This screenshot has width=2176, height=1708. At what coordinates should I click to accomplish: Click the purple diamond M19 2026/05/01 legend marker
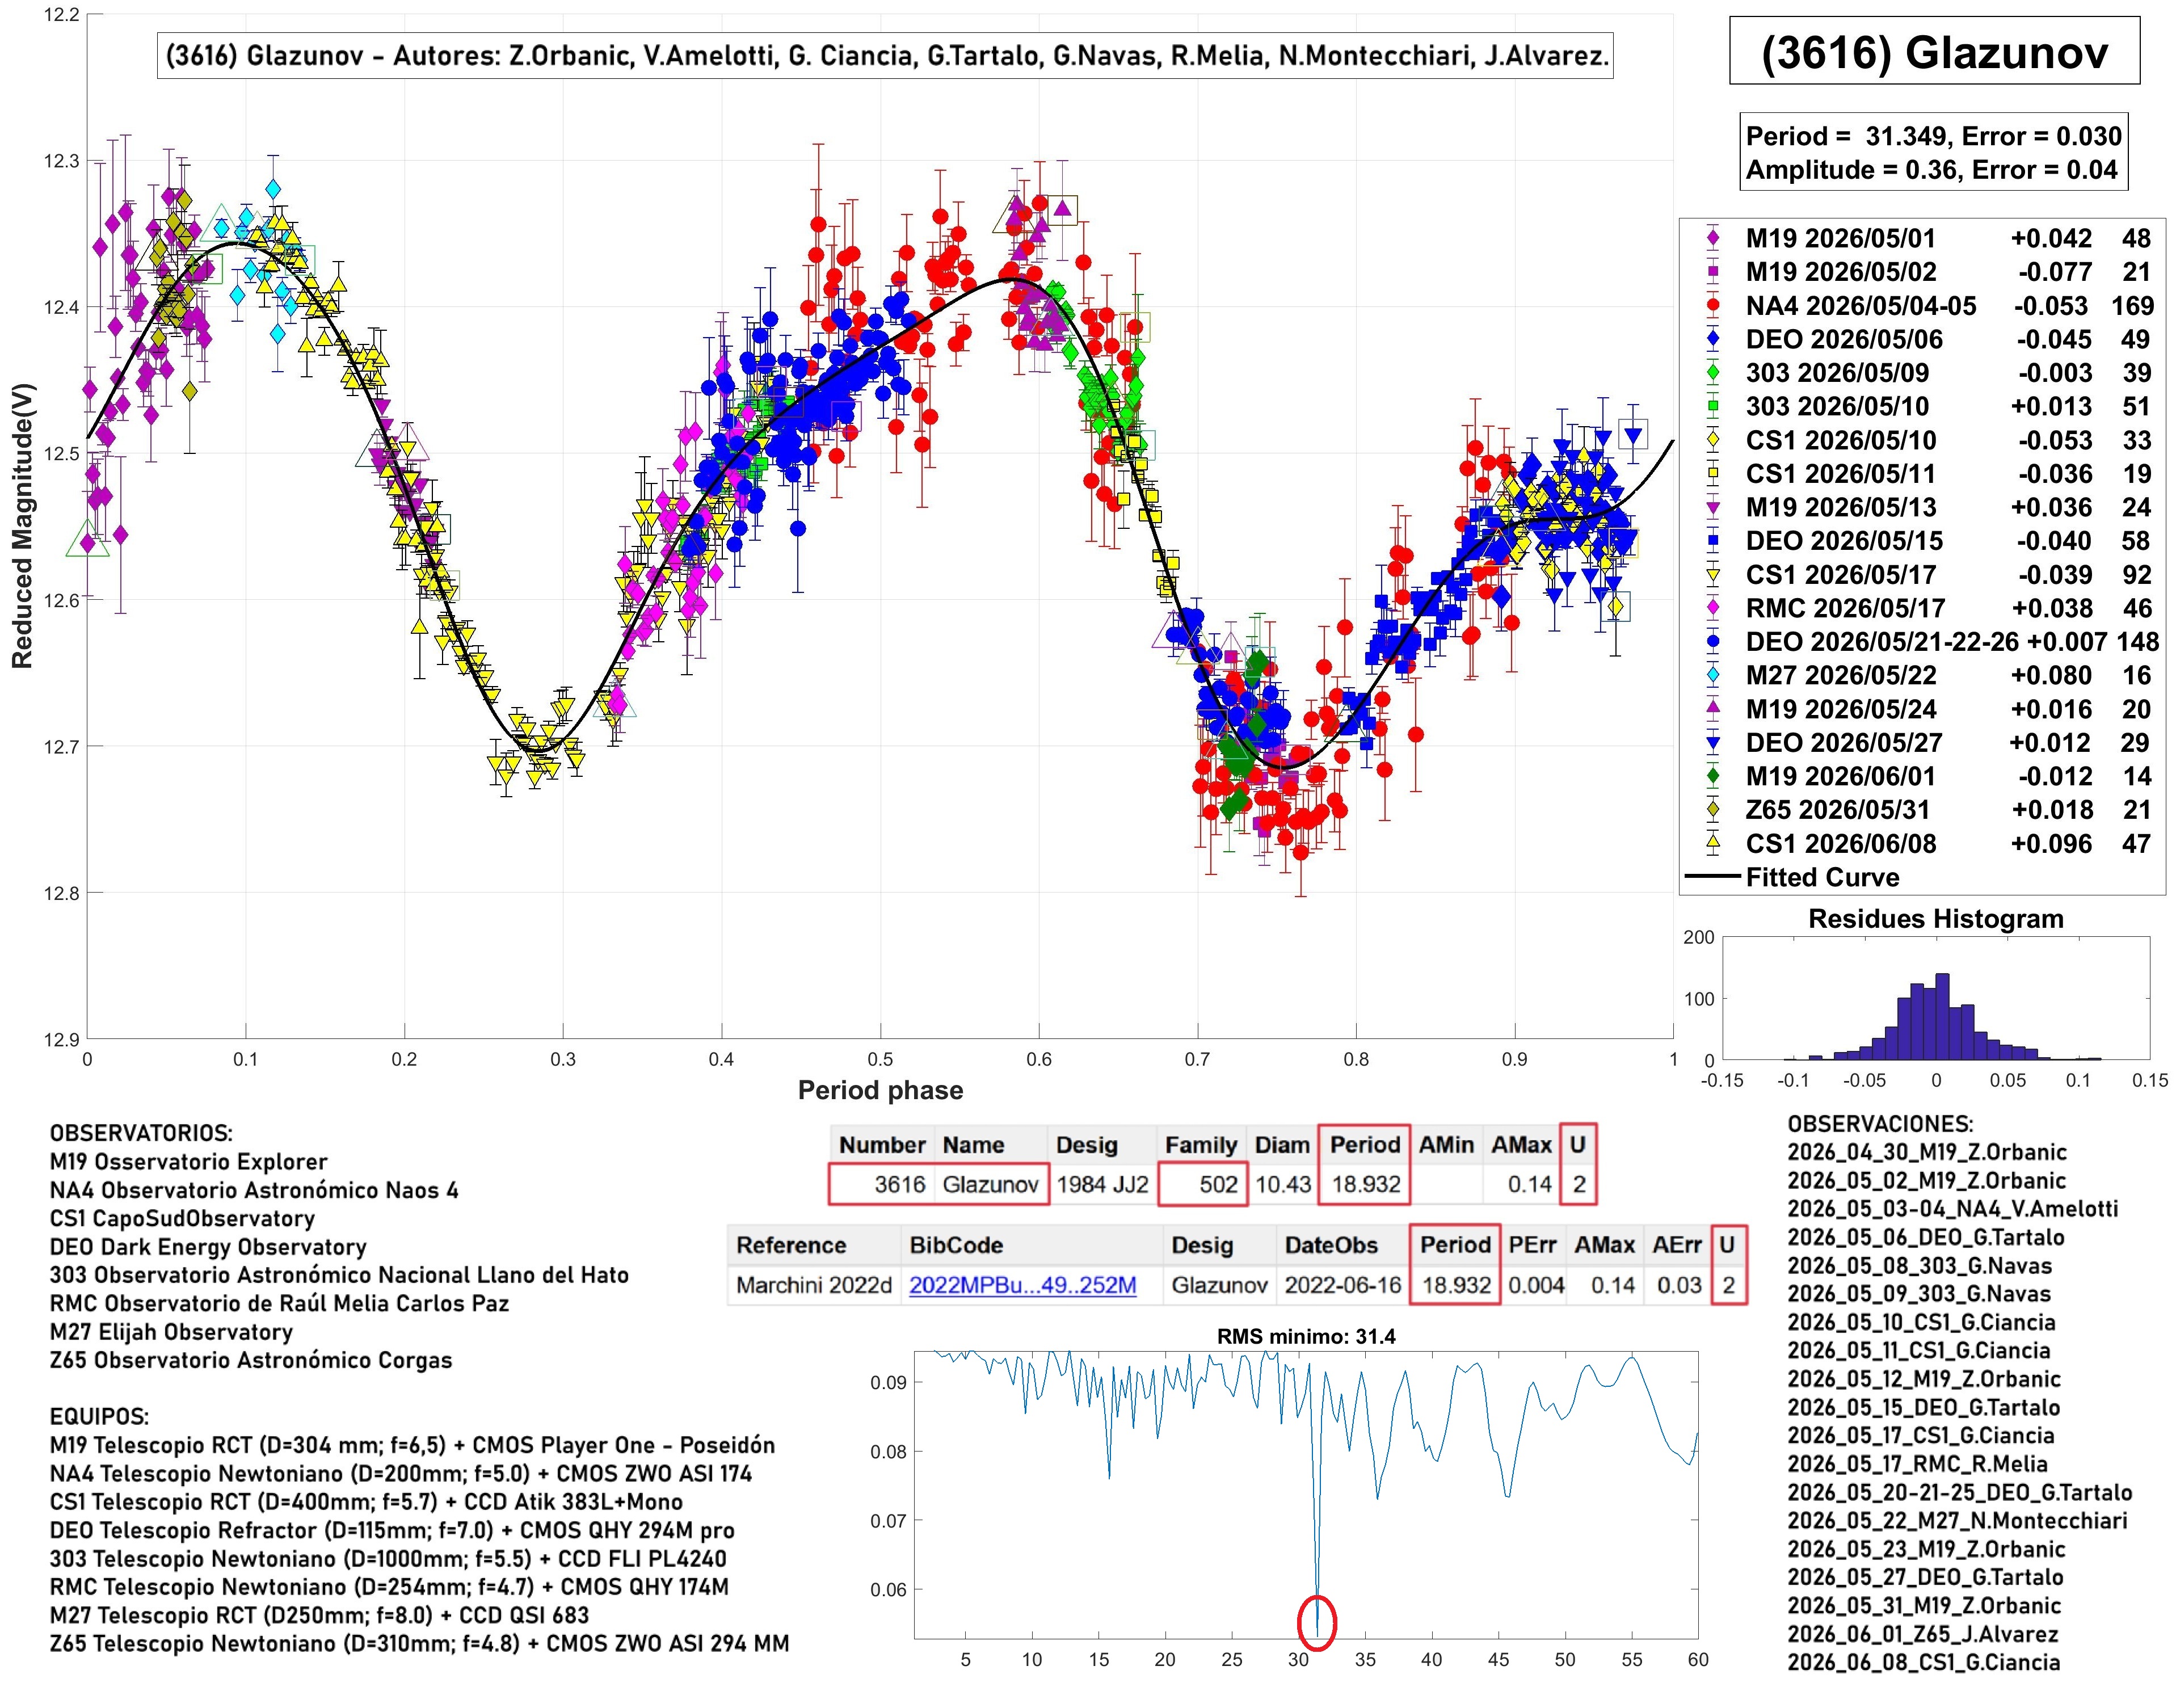point(1713,238)
